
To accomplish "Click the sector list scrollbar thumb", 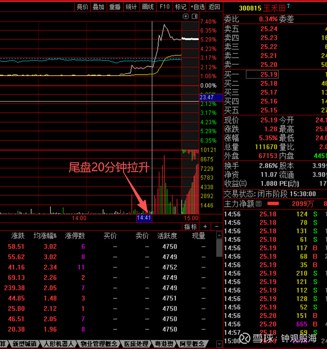I will tap(219, 248).
